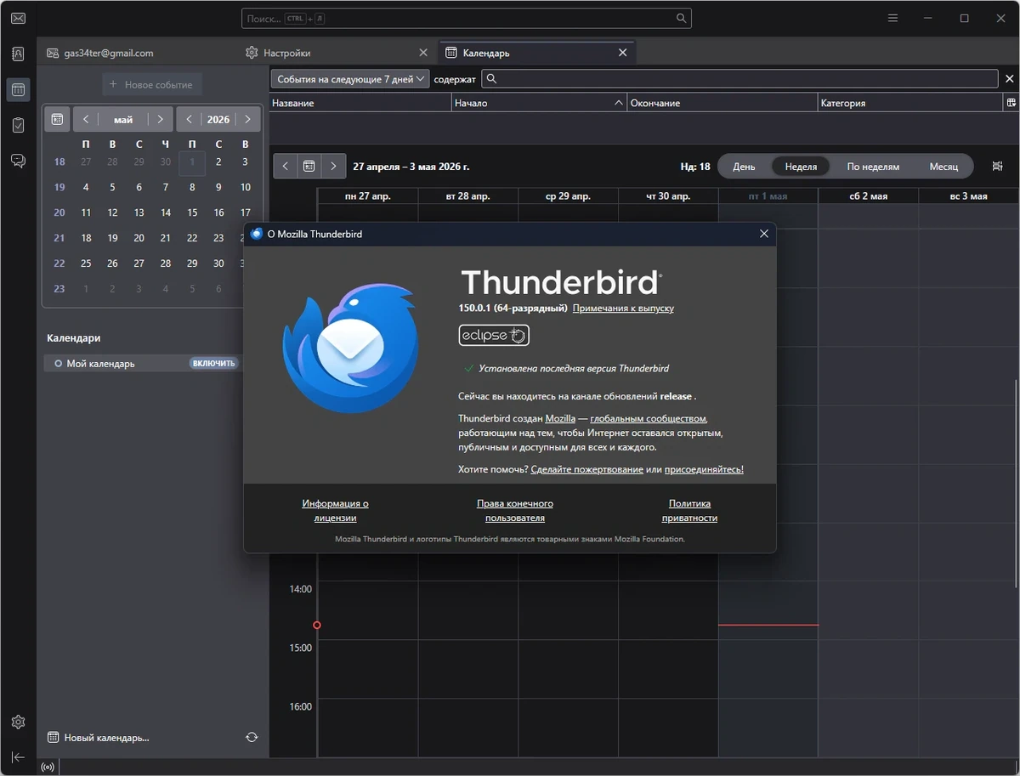The width and height of the screenshot is (1020, 776).
Task: Click the search magnifier in global search
Action: click(x=681, y=18)
